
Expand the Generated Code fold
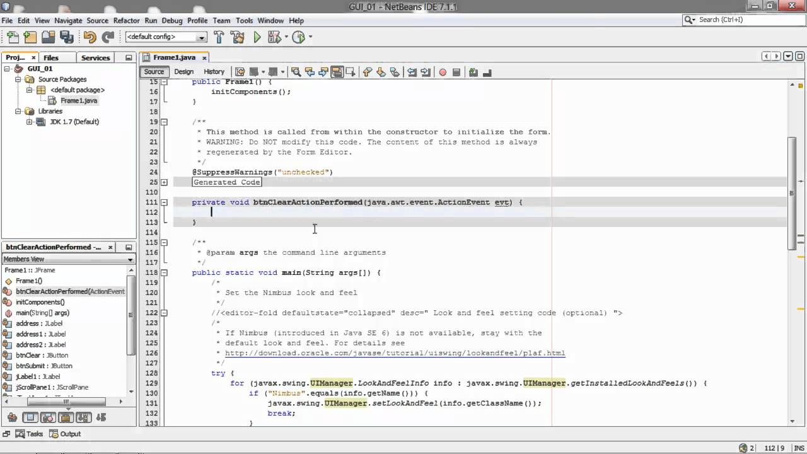coord(164,182)
